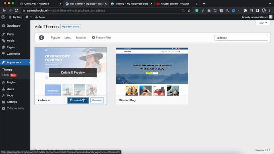Switch to My Blog - My WordPress Blog tab
274x154 pixels.
pos(131,4)
